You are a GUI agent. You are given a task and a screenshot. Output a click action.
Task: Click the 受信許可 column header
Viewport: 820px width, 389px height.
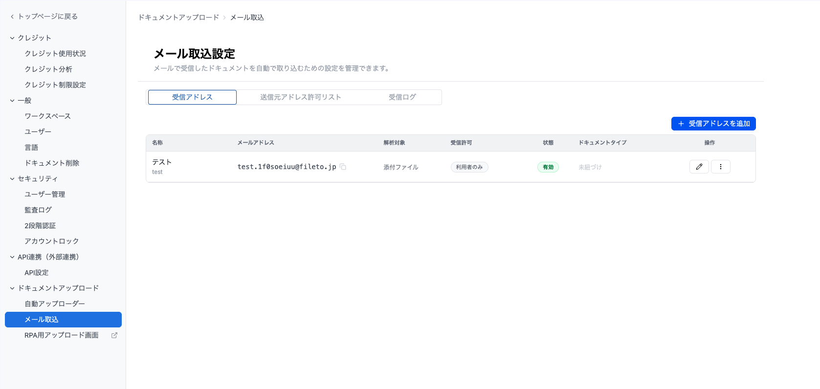point(461,143)
